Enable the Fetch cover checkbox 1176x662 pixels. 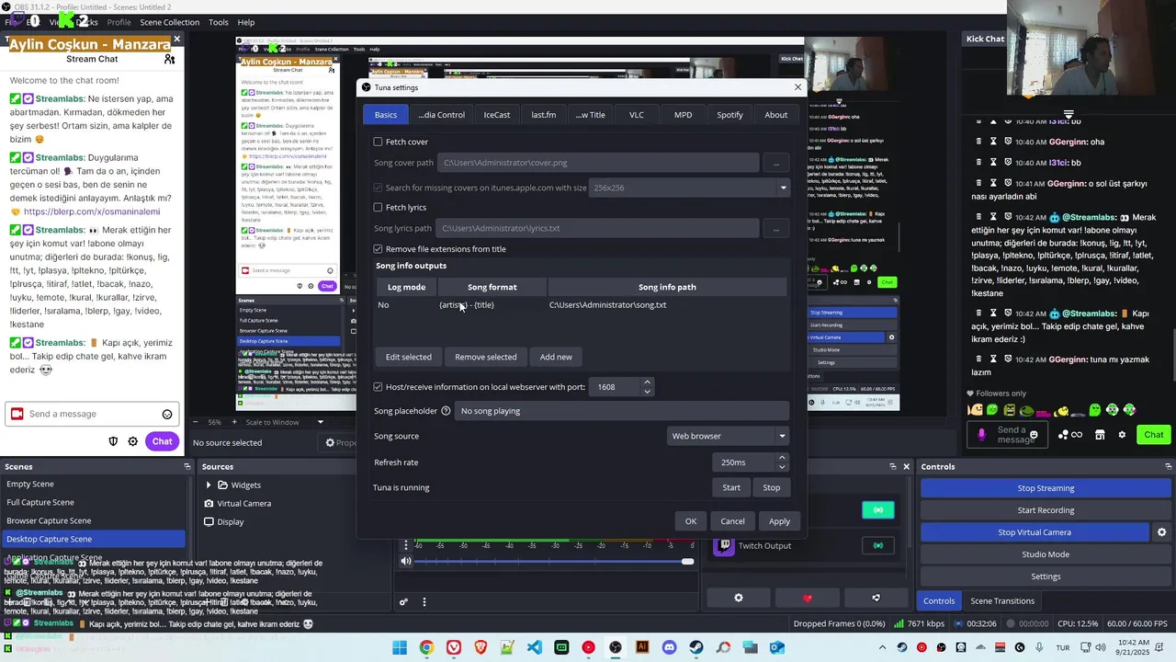click(378, 142)
